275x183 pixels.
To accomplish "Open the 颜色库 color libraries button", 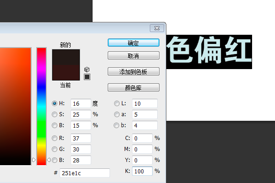I will tap(133, 87).
